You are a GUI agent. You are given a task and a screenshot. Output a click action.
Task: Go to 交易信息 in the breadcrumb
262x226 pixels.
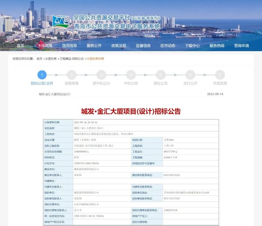click(x=51, y=59)
